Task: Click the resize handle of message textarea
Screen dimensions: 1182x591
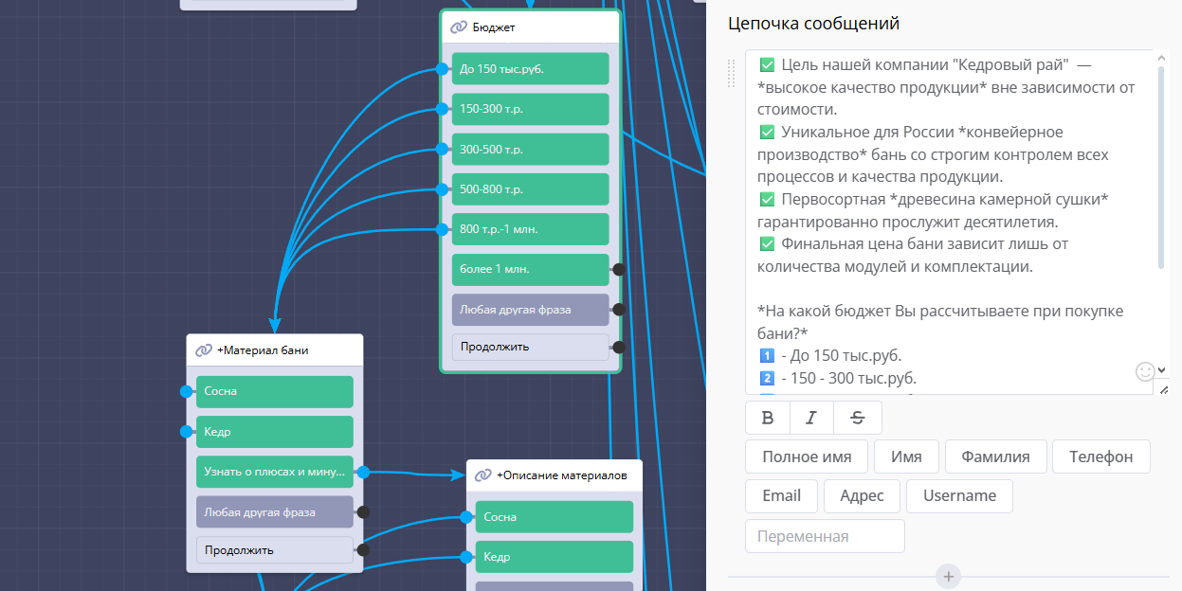Action: pos(1163,388)
